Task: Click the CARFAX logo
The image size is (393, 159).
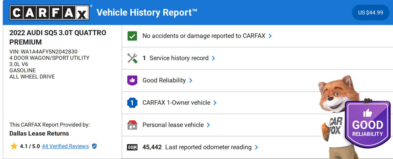Action: 49,12
